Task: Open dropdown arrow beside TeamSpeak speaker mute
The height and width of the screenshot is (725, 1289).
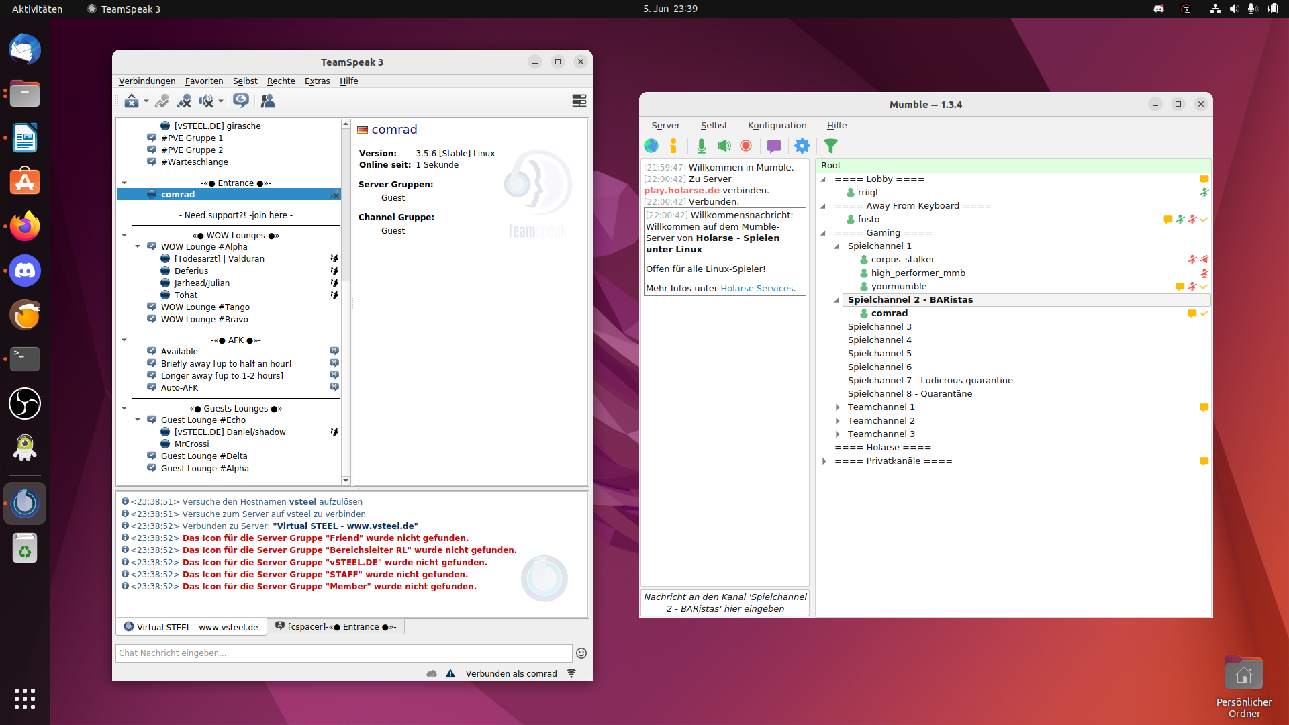Action: pyautogui.click(x=220, y=101)
